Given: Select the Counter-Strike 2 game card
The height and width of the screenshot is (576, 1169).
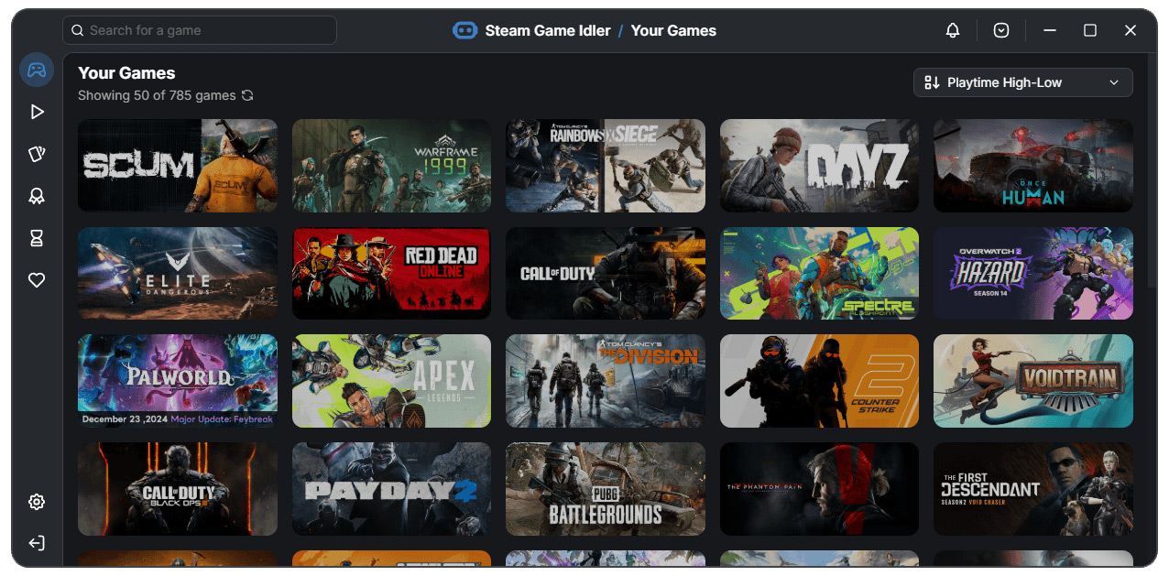Looking at the screenshot, I should point(819,381).
